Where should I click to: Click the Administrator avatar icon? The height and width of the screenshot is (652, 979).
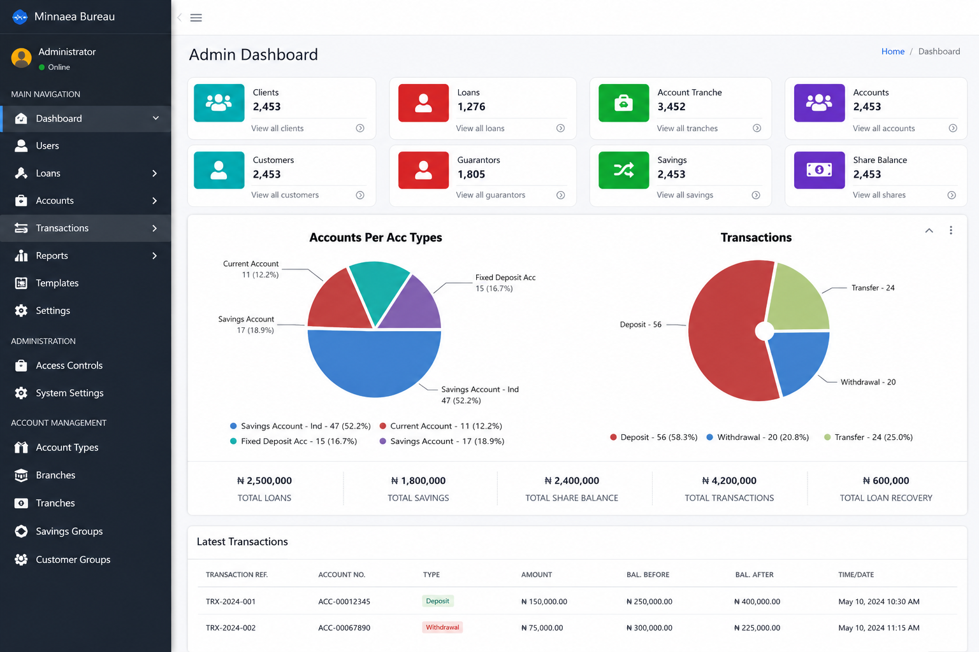tap(22, 58)
